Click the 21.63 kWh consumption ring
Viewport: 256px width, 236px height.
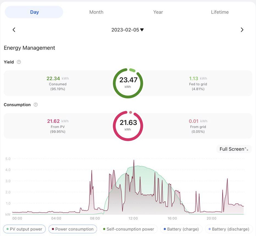(128, 126)
